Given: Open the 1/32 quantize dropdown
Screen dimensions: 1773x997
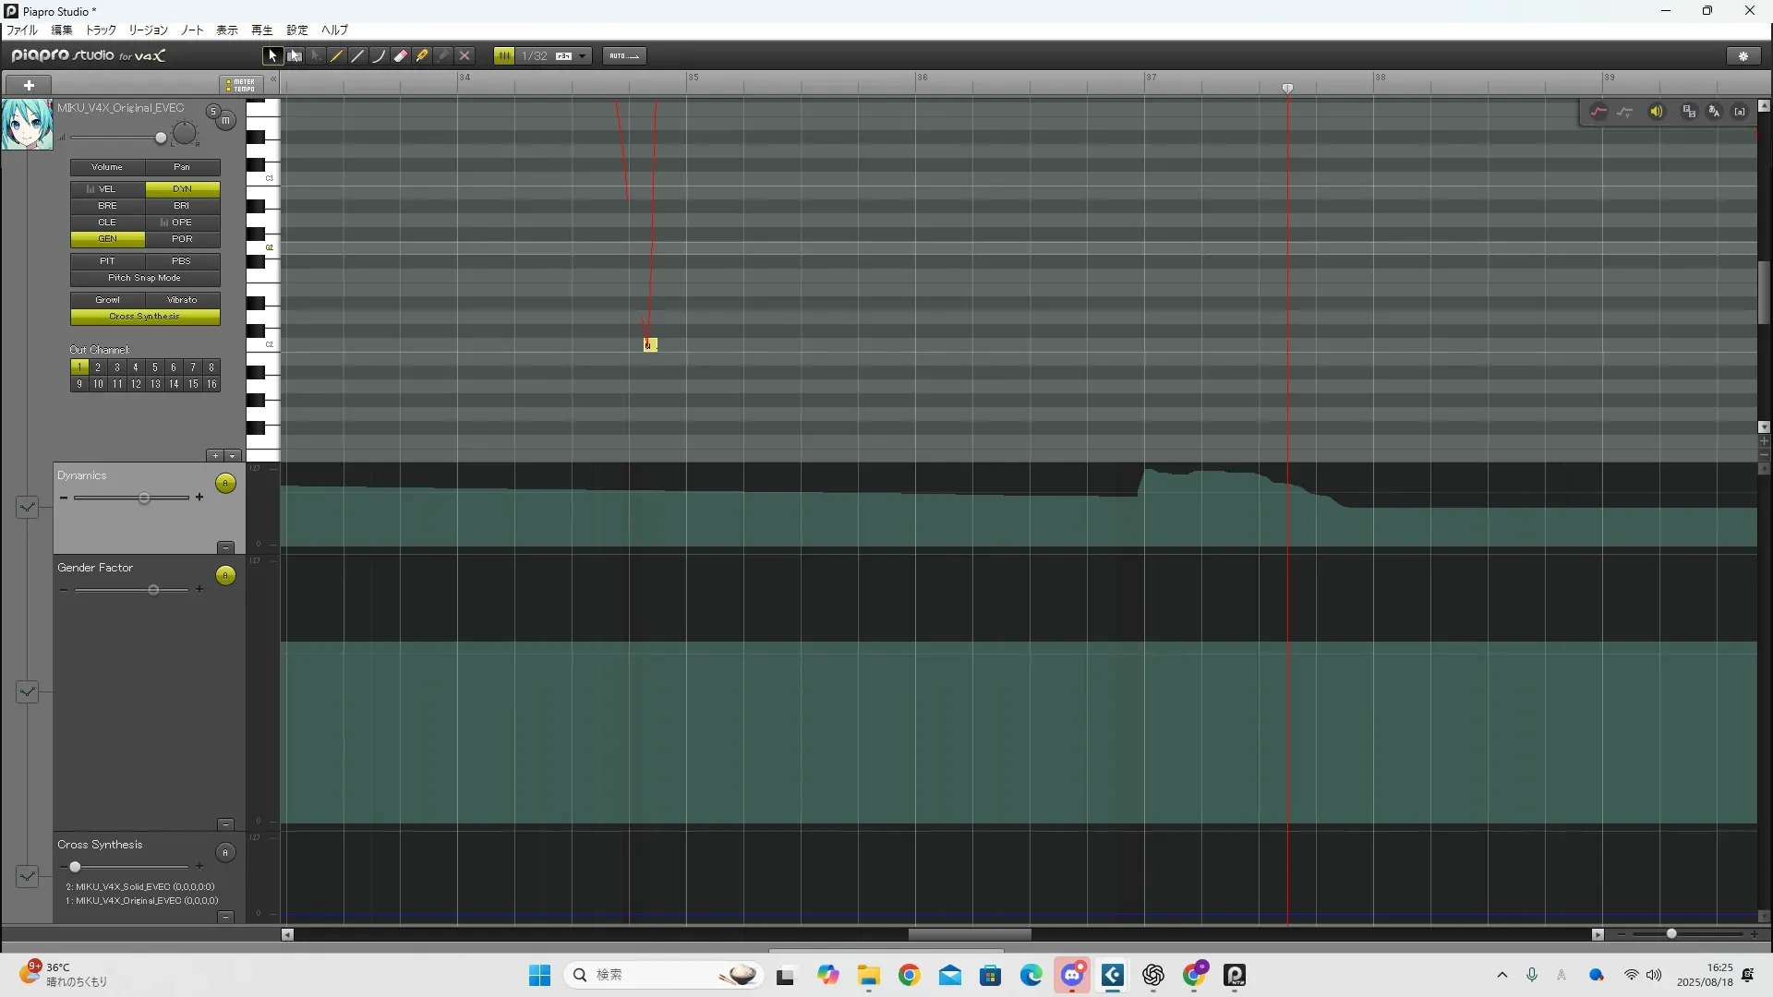Looking at the screenshot, I should pos(583,55).
